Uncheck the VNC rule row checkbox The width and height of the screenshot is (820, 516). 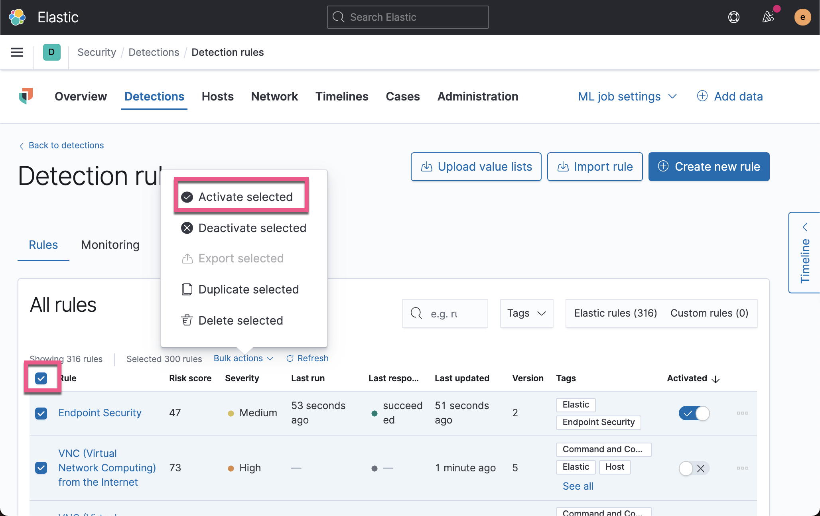point(41,468)
